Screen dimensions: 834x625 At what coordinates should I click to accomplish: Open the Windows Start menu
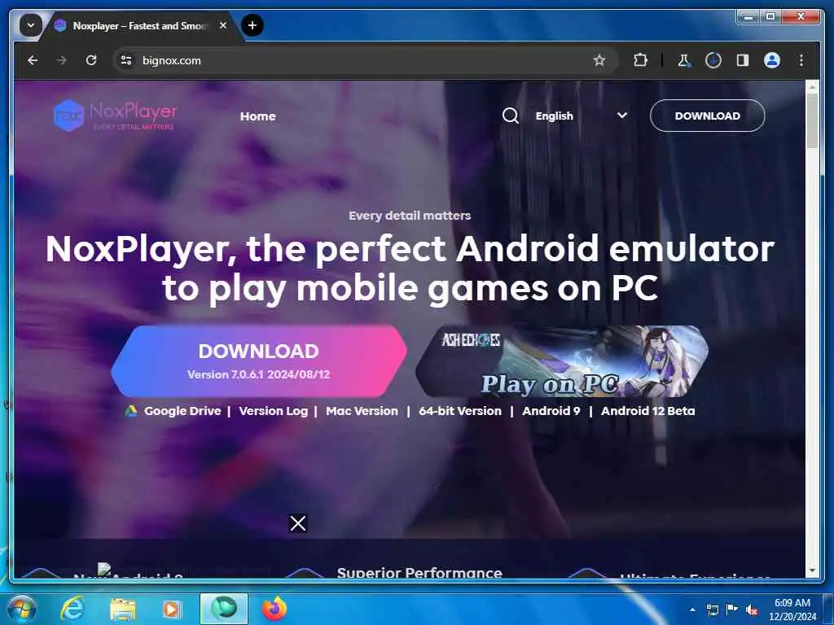(x=20, y=609)
